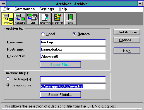The image size is (144, 110).
Task: Click the Start Archive button
Action: (x=127, y=32)
